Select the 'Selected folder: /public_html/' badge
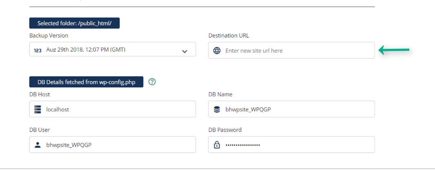Image resolution: width=435 pixels, height=170 pixels. tap(74, 23)
